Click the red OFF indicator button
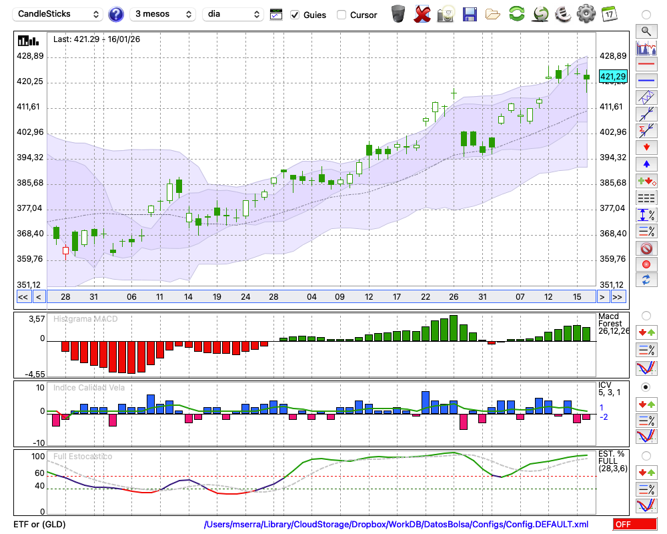The height and width of the screenshot is (534, 667). point(635,525)
